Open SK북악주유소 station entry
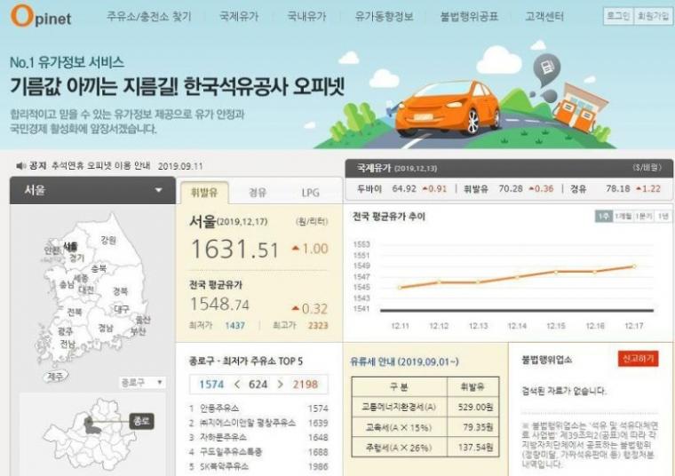This screenshot has height=476, width=675. 258,466
